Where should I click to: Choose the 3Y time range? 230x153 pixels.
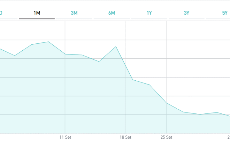187,13
